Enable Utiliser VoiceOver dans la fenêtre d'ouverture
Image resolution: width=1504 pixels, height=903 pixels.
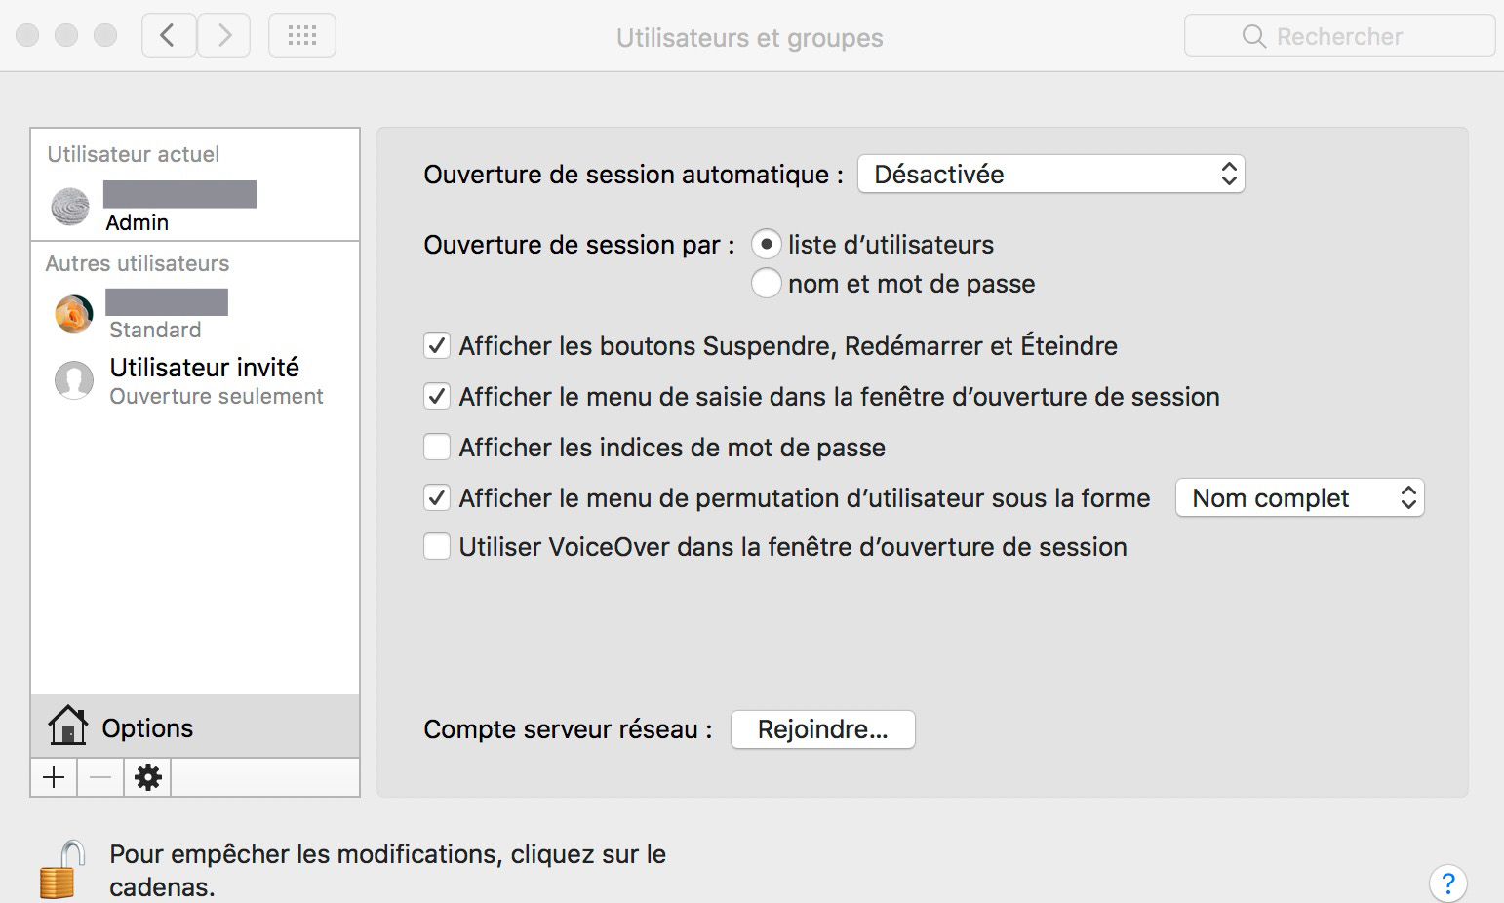tap(437, 546)
